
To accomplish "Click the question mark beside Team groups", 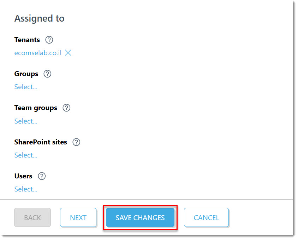I will [x=66, y=108].
